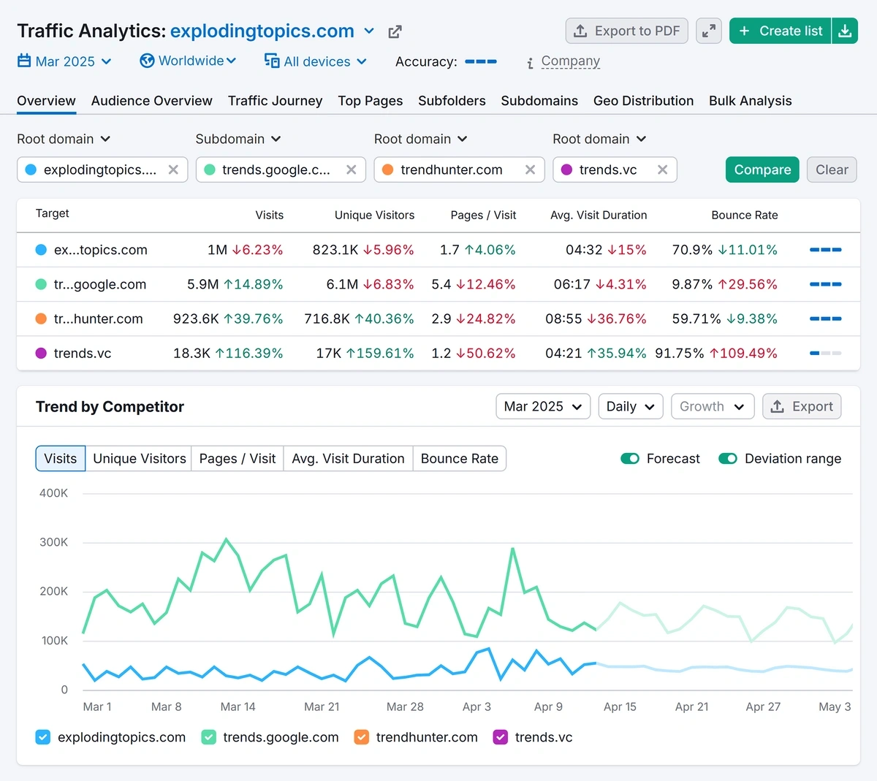This screenshot has height=781, width=877.
Task: Select Unique Visitors chart metric tab
Action: [139, 459]
